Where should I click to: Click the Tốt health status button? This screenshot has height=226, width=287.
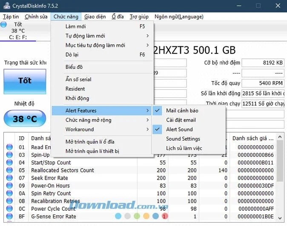tap(25, 82)
